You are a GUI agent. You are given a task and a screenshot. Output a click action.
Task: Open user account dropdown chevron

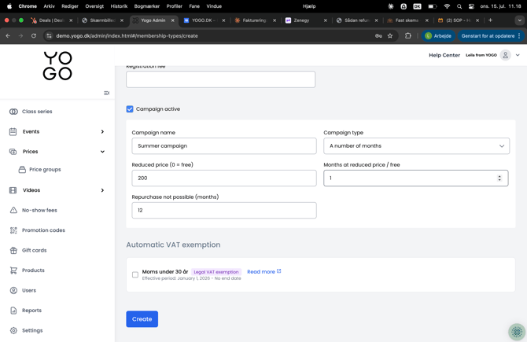[x=518, y=55]
